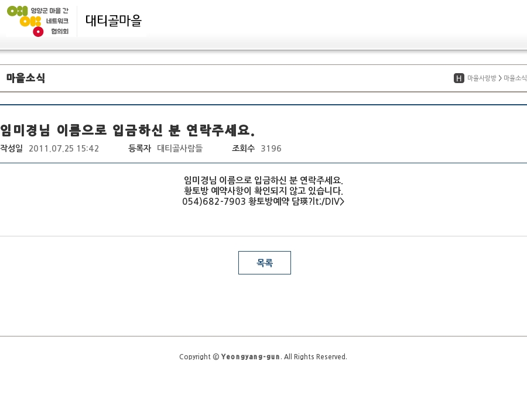Select the 마을소식 breadcrumb item
This screenshot has width=527, height=395.
(515, 78)
